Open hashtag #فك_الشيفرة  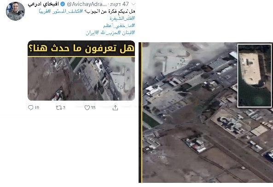[122, 18]
